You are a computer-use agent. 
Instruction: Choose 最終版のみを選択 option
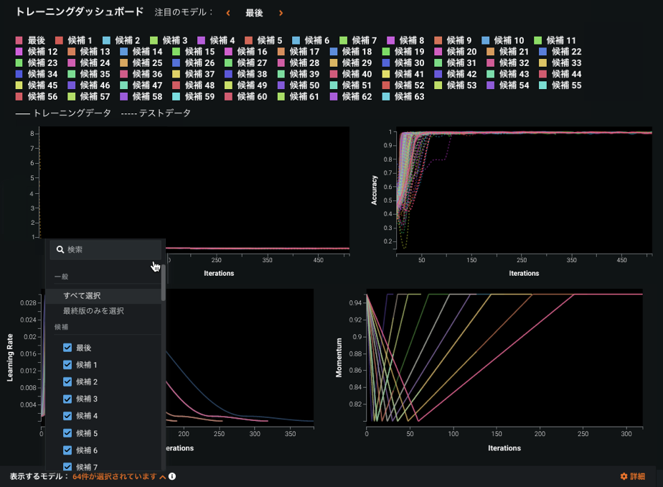(93, 311)
